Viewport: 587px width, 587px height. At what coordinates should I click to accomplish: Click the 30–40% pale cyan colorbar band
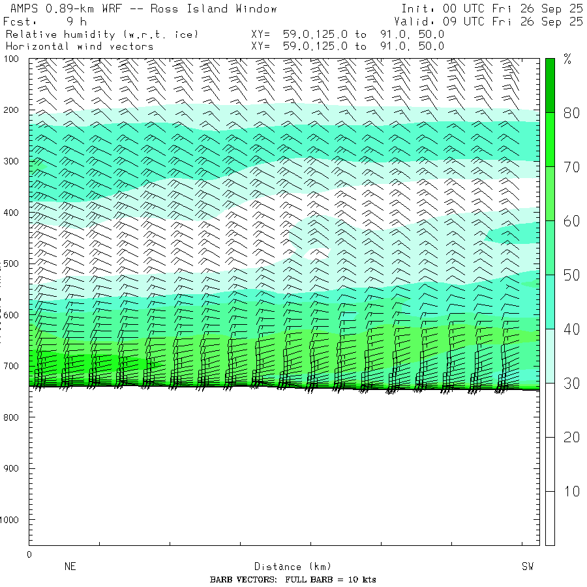point(550,355)
